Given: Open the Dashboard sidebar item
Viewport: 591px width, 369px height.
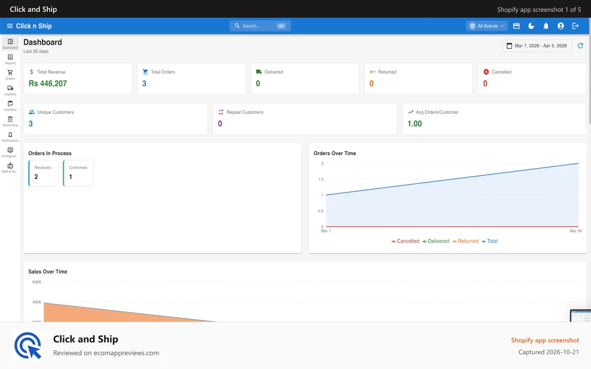Looking at the screenshot, I should (10, 44).
